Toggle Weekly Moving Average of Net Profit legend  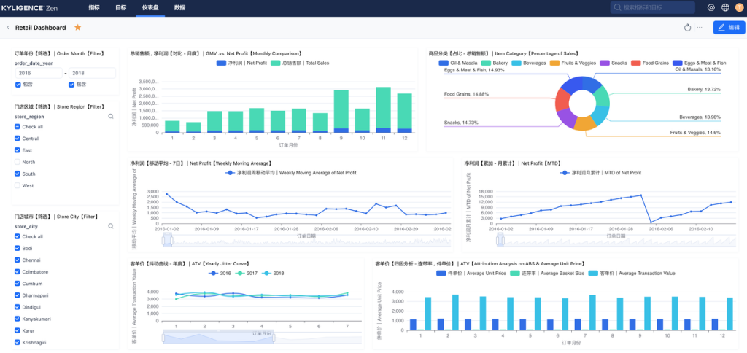tap(290, 173)
